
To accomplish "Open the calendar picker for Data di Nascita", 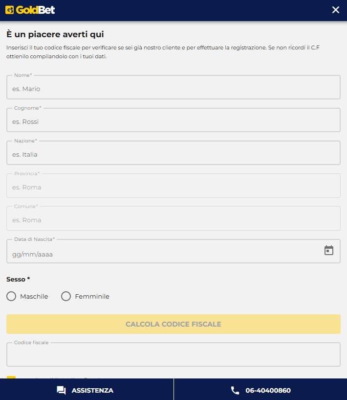I will coord(329,251).
